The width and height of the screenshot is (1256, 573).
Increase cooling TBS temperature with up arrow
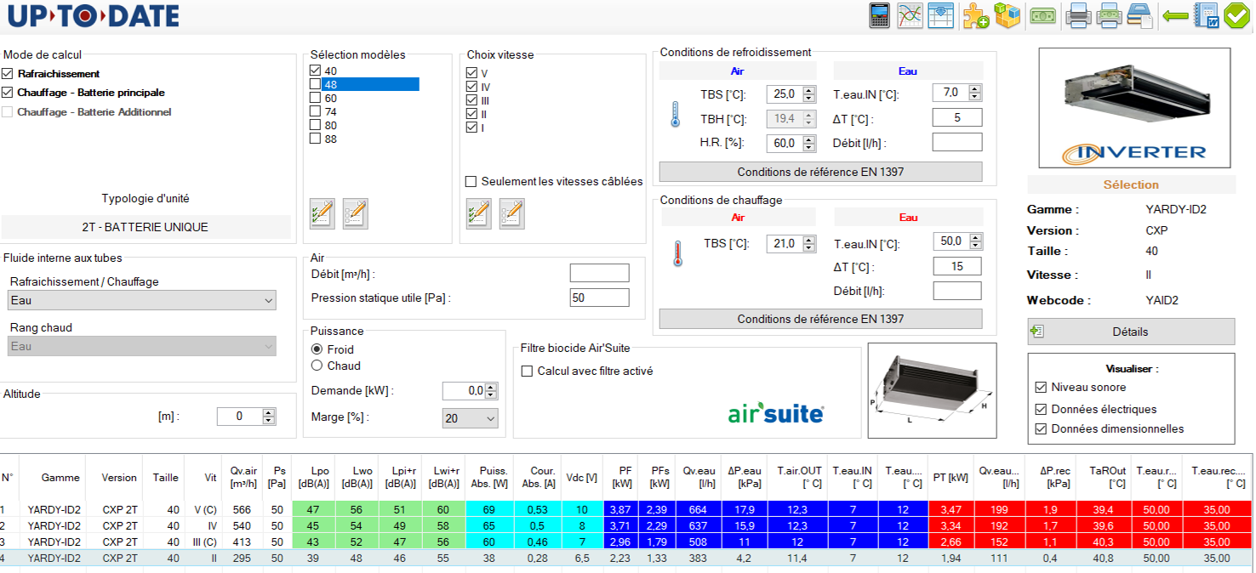(x=808, y=90)
